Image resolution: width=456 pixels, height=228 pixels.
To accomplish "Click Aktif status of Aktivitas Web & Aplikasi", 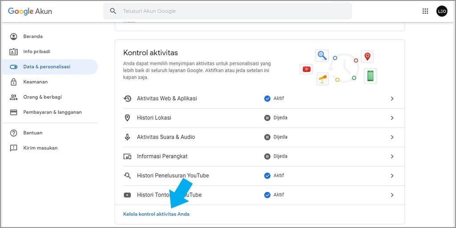I will [279, 98].
